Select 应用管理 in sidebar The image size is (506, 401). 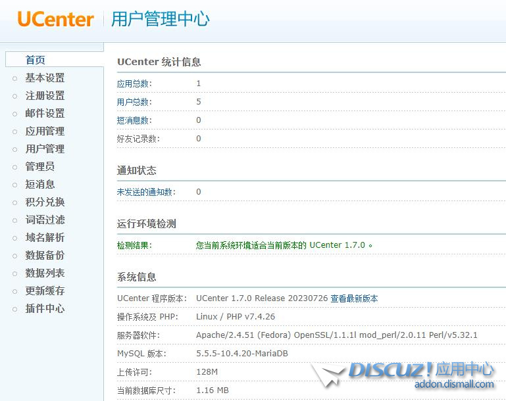[45, 131]
